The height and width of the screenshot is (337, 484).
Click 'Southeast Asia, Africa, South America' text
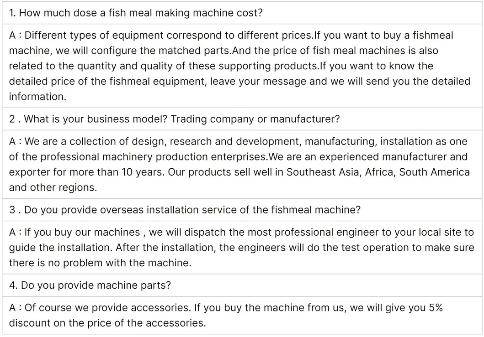pyautogui.click(x=378, y=172)
